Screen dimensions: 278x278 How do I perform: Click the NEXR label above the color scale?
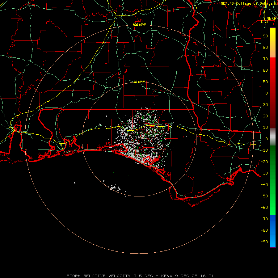[x=271, y=19]
